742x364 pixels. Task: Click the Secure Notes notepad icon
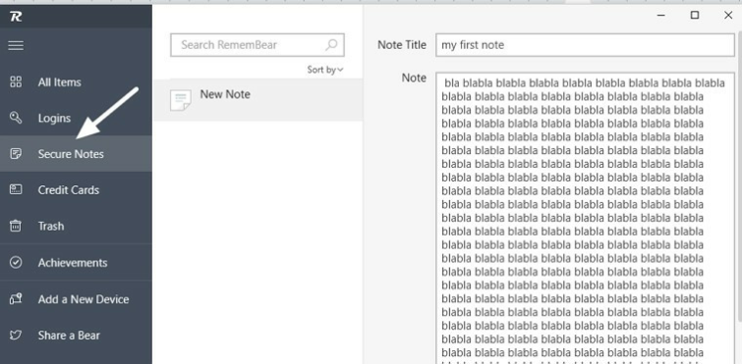[x=16, y=154]
